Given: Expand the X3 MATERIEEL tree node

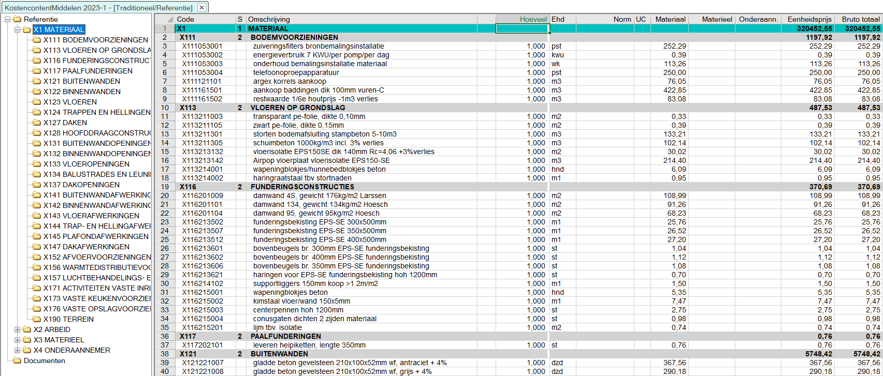Looking at the screenshot, I should [17, 340].
